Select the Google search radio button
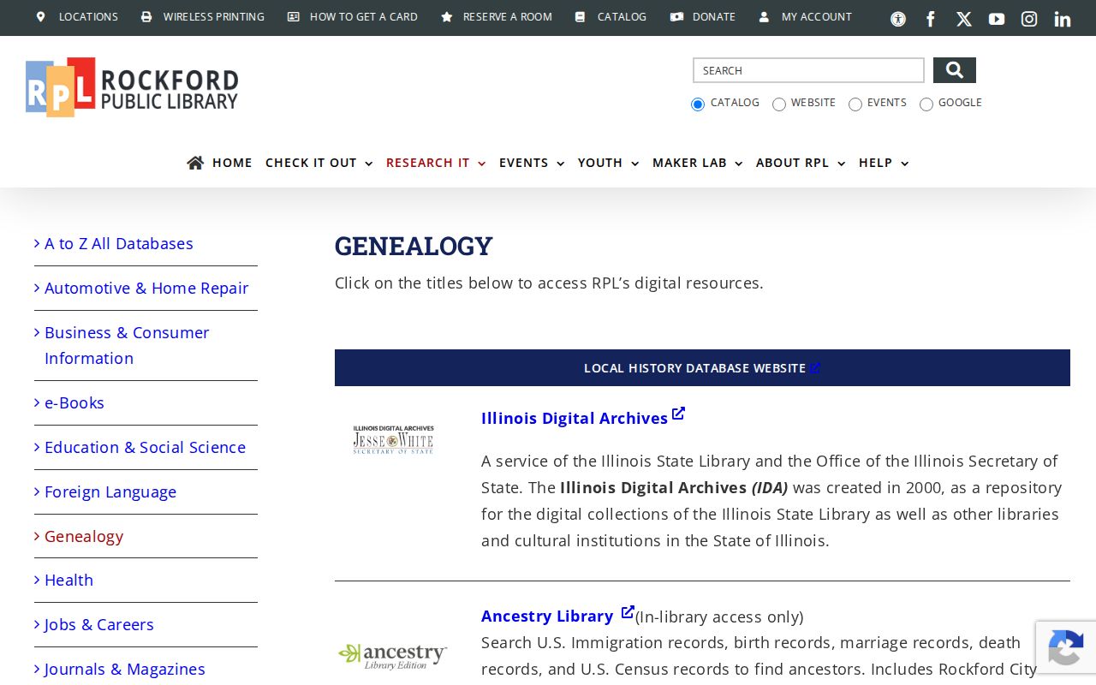Viewport: 1096px width, 685px height. [926, 104]
